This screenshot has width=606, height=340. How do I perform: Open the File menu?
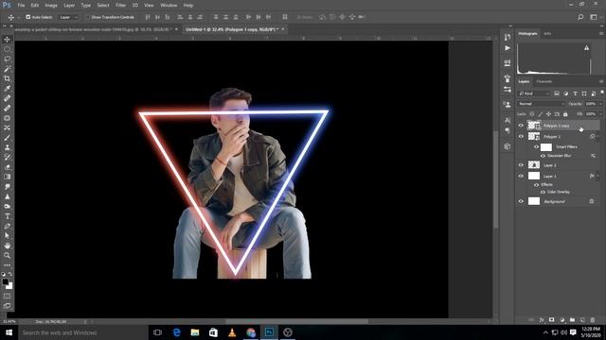(x=21, y=6)
